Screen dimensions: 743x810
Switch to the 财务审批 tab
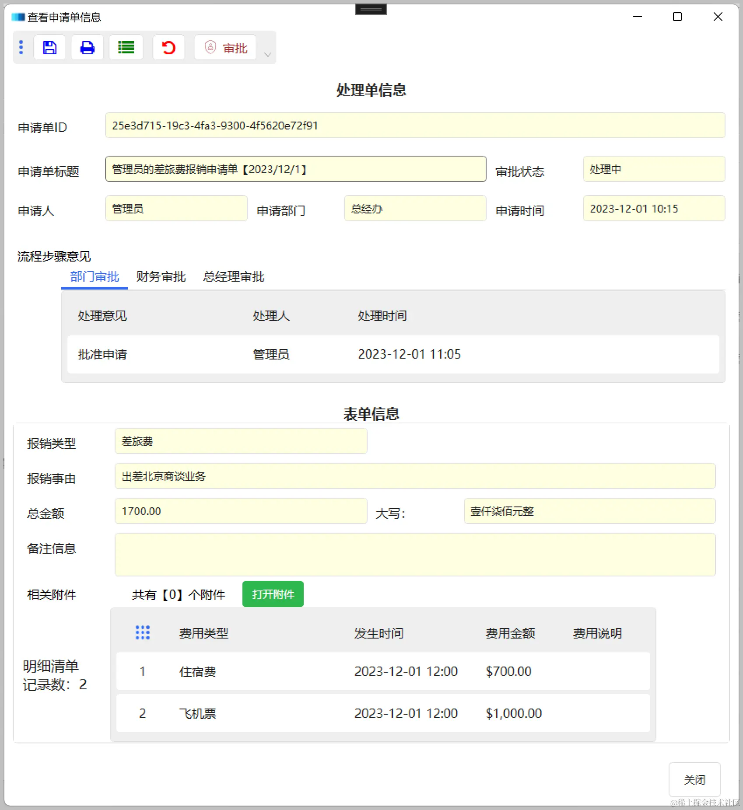point(161,276)
